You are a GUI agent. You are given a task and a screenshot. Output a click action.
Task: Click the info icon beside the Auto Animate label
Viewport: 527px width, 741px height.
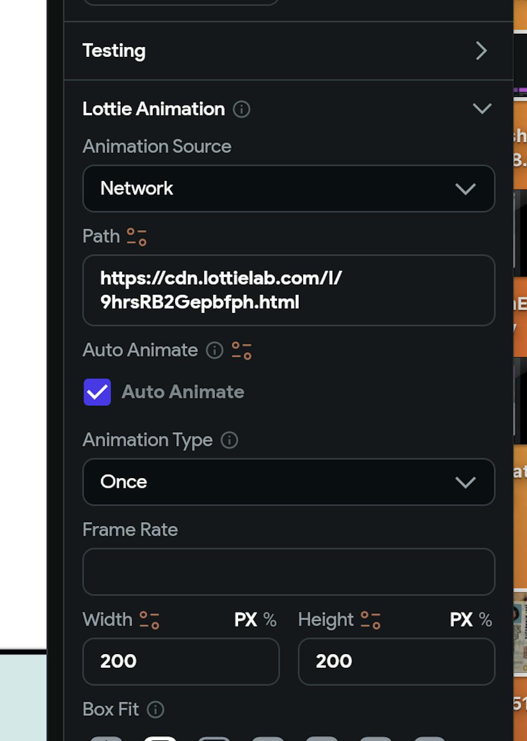tap(214, 350)
